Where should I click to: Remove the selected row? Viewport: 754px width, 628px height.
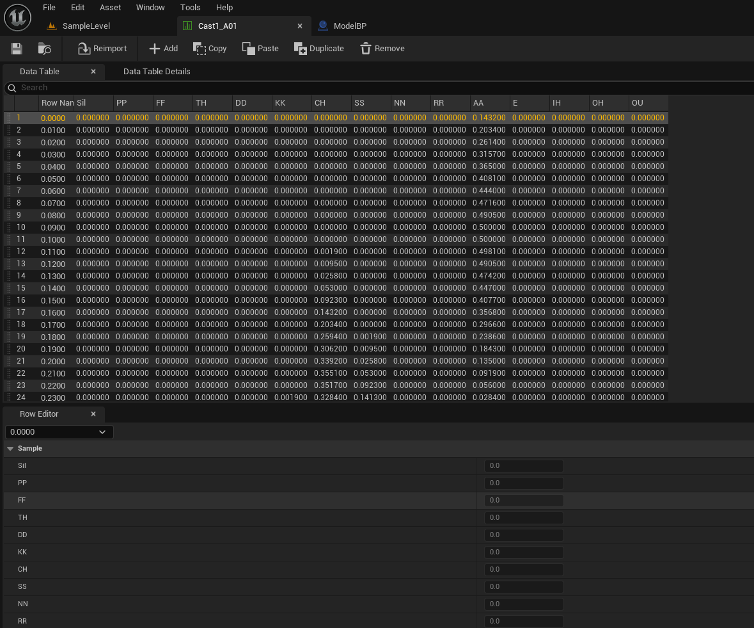pos(382,48)
